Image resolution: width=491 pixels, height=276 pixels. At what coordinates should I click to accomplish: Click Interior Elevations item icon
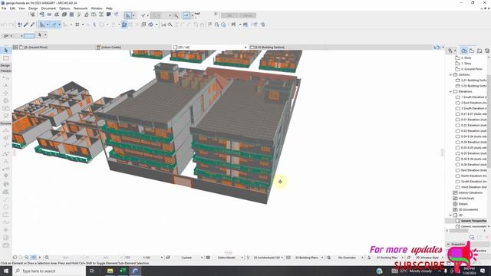[455, 192]
